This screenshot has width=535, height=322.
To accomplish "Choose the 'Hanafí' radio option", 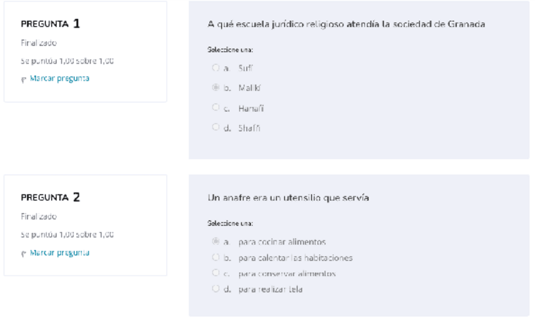I will pyautogui.click(x=216, y=107).
